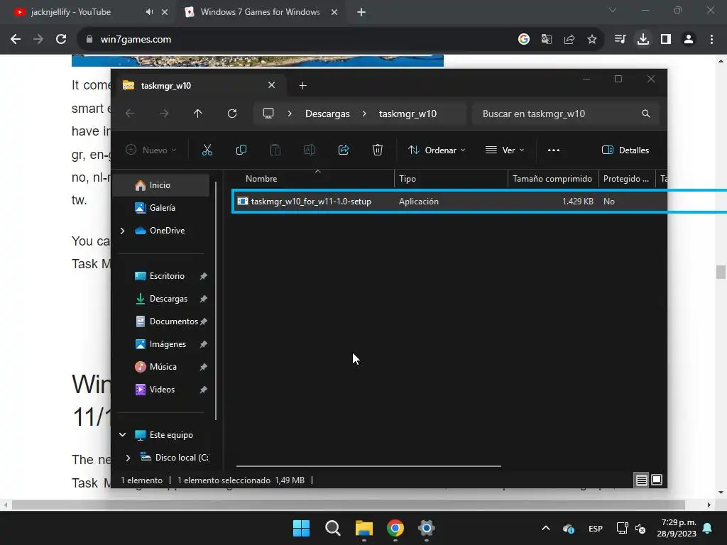Viewport: 727px width, 545px height.
Task: Switch to details list view icon in status bar
Action: click(x=641, y=480)
